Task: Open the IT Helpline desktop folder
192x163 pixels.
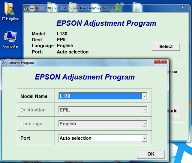Action: pyautogui.click(x=10, y=11)
